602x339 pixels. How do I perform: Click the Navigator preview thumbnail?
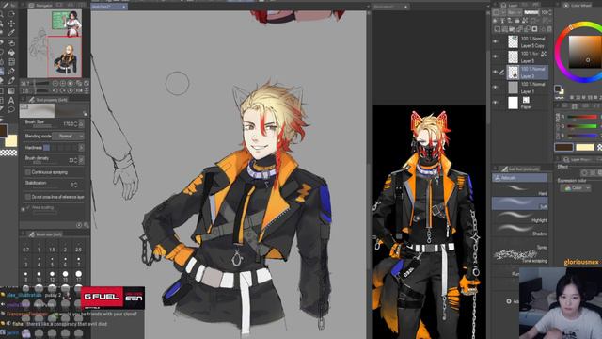click(x=55, y=43)
